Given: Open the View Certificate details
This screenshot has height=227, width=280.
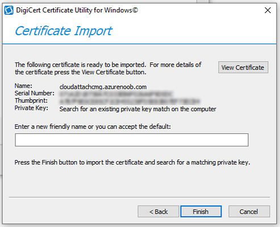Looking at the screenshot, I should (x=243, y=68).
